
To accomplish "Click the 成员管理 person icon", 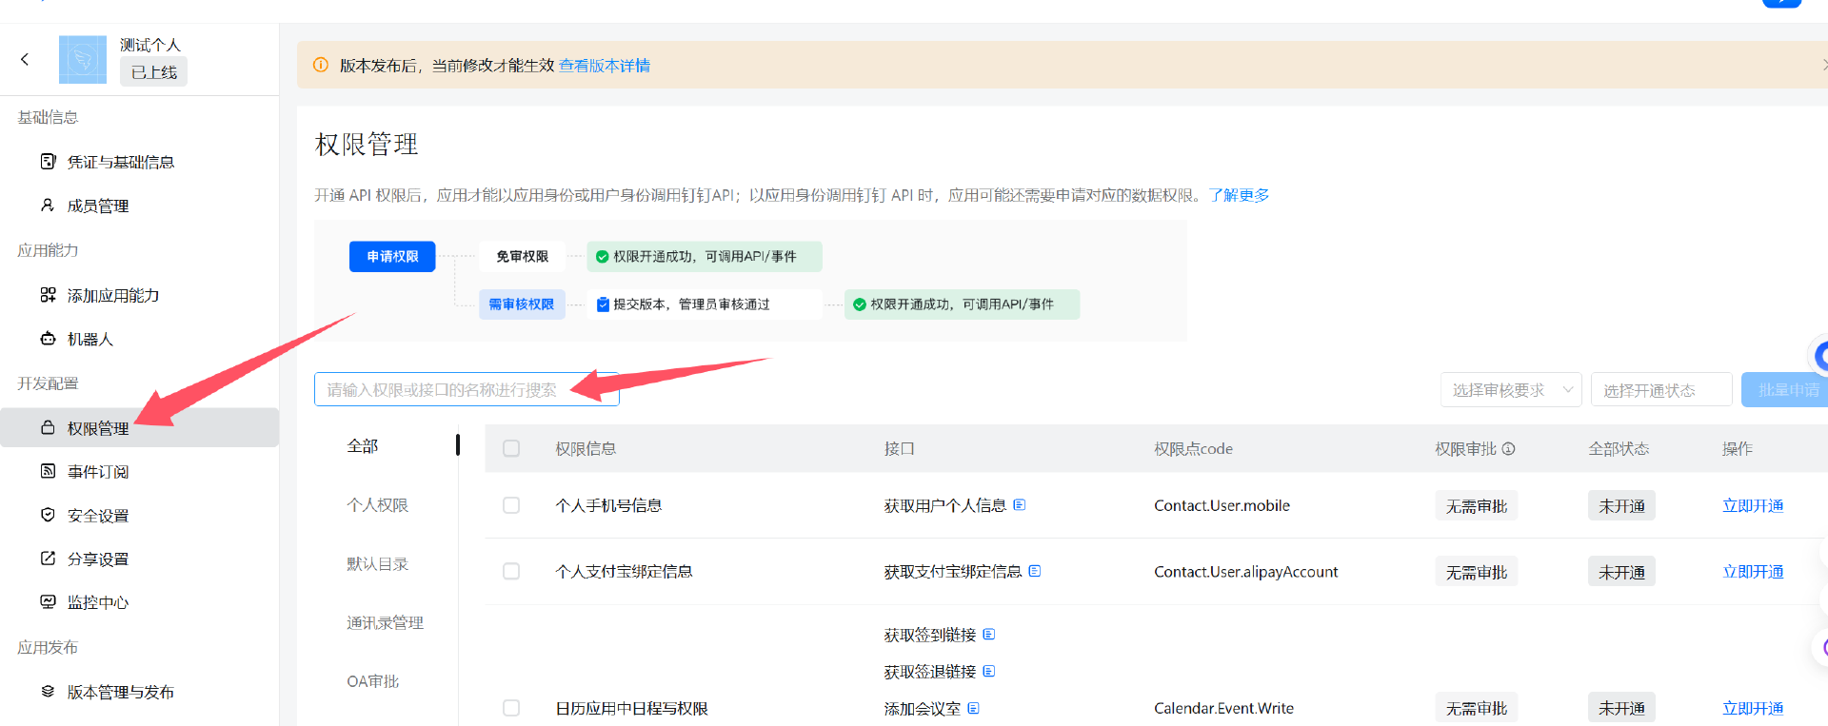I will click(48, 205).
